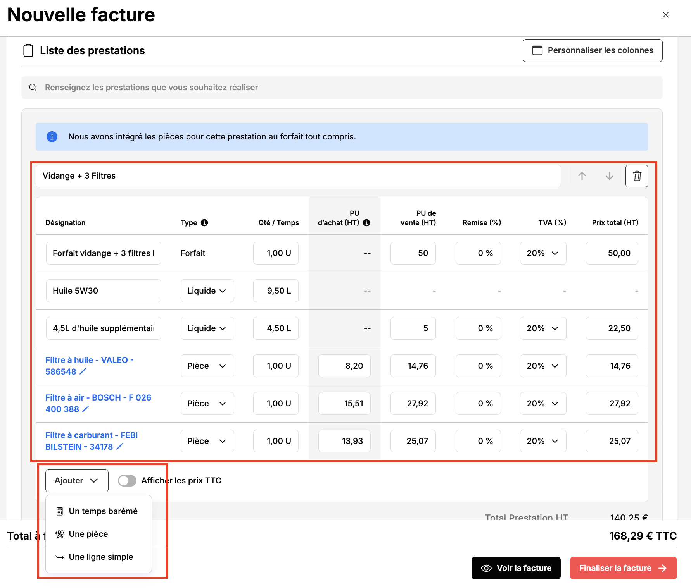This screenshot has width=691, height=588.
Task: Open TVA dropdown for Filtre à air row
Action: (x=543, y=404)
